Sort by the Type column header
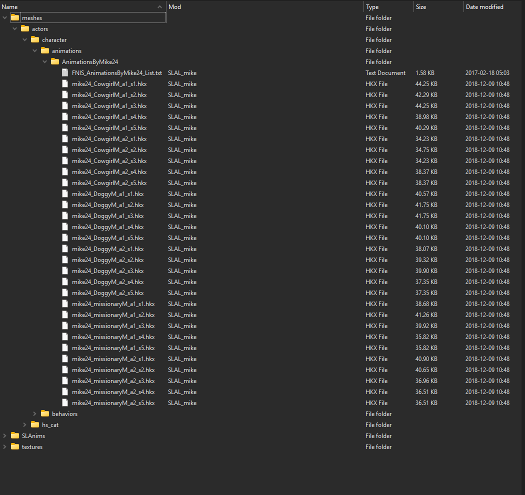This screenshot has width=525, height=495. click(x=388, y=6)
